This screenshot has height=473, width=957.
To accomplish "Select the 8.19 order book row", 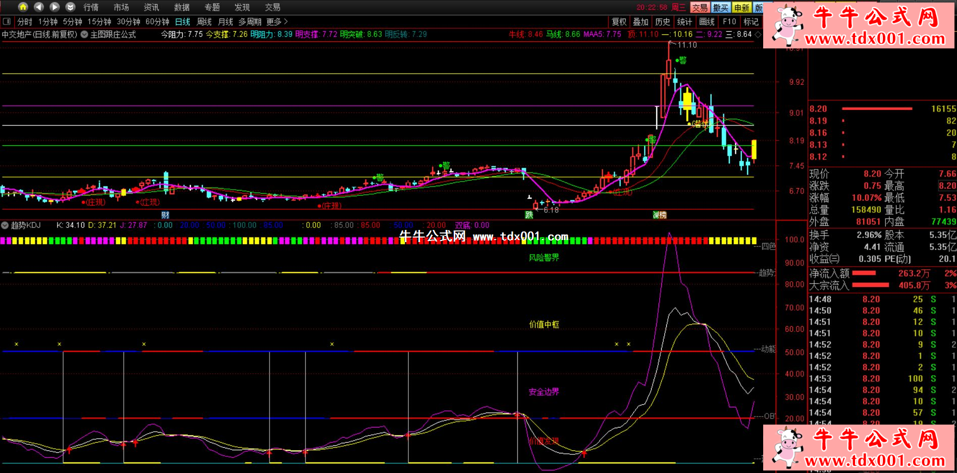I will pos(882,121).
